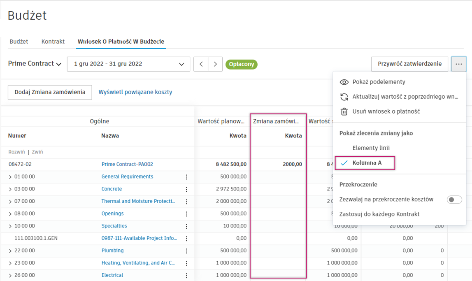The image size is (472, 281).
Task: Open the date range dropdown
Action: pos(128,64)
